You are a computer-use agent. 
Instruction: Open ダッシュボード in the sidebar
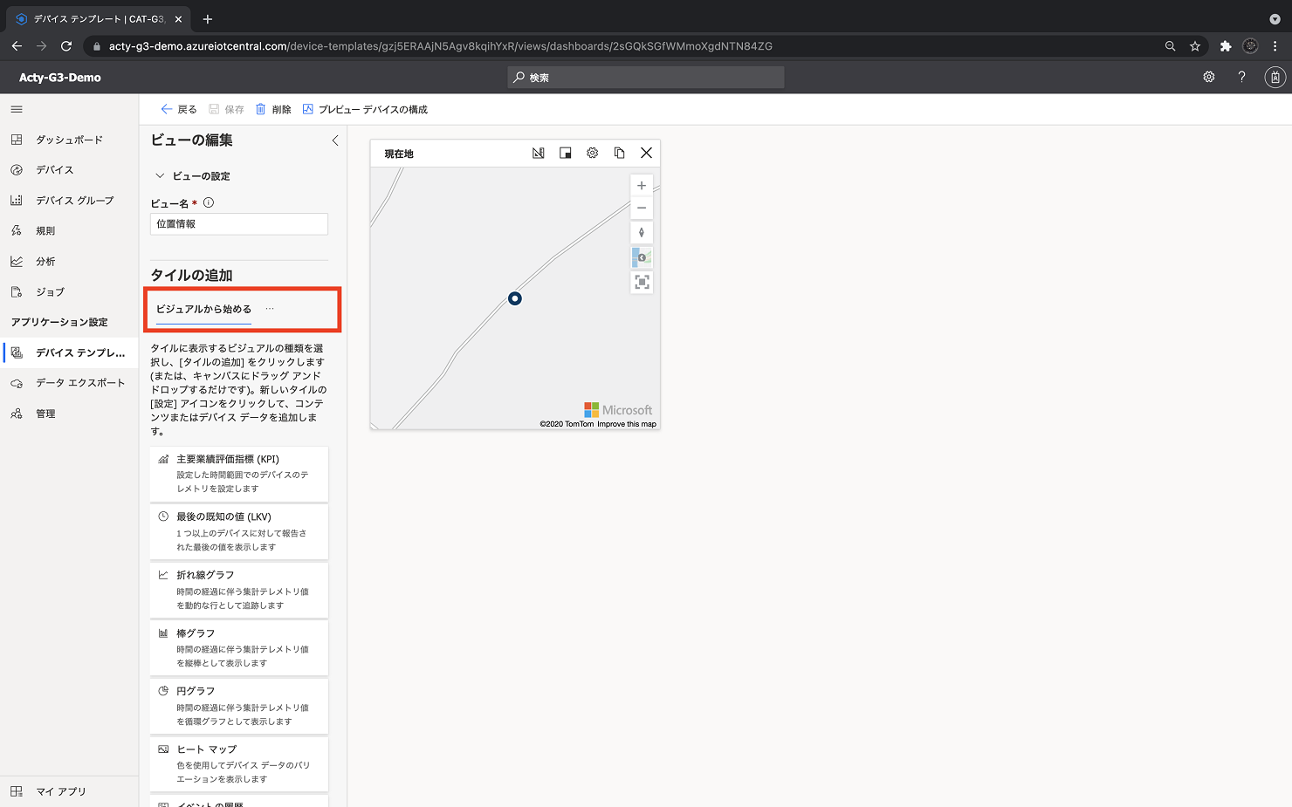70,140
